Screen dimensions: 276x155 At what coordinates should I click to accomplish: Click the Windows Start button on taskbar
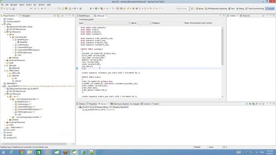coord(3,152)
